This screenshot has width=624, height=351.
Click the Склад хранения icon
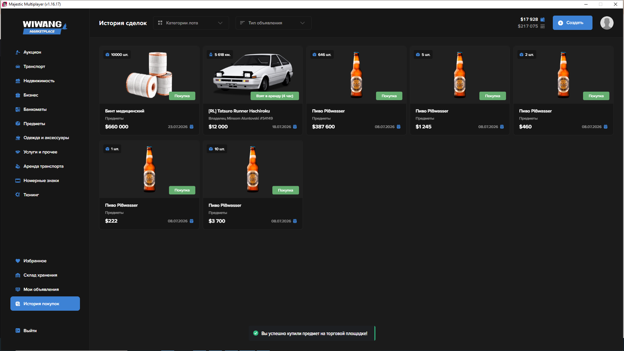pos(18,275)
